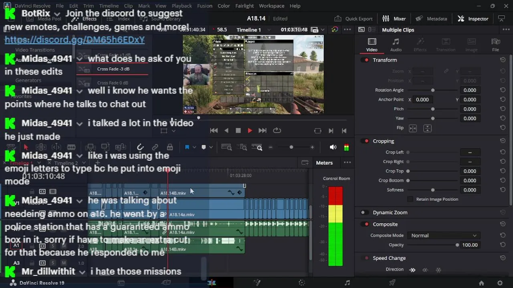Toggle the position lock padlock icon
This screenshot has height=288, width=513.
point(170,147)
